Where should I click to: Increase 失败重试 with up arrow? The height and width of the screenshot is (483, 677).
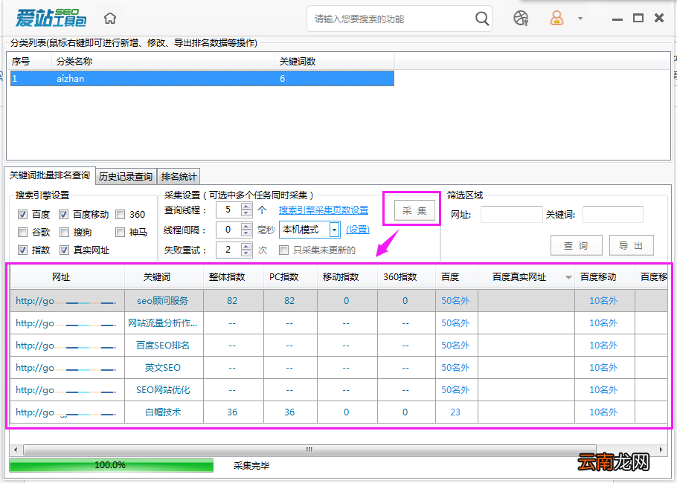(x=246, y=246)
